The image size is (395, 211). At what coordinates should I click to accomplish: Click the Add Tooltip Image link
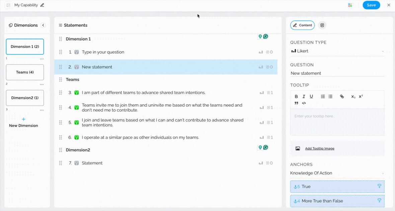[x=319, y=149]
